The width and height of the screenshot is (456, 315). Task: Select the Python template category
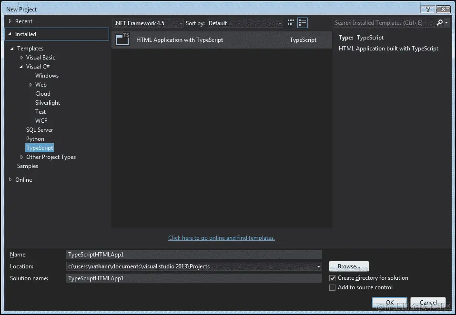pos(35,138)
